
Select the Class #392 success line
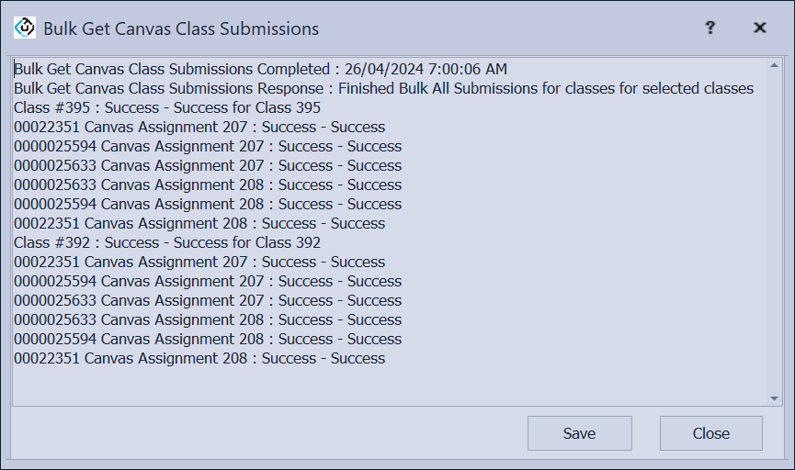click(167, 242)
